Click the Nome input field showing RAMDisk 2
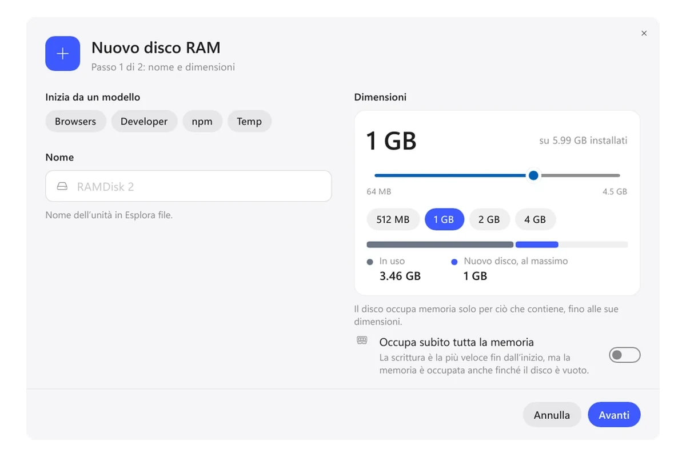This screenshot has width=686, height=457. tap(189, 186)
